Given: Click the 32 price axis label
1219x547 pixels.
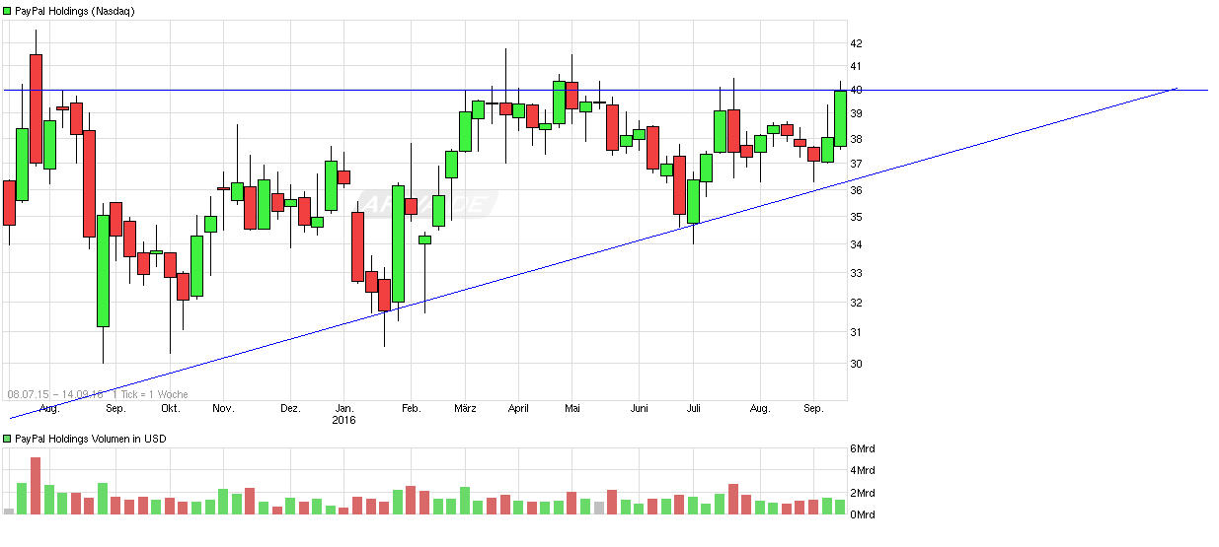Looking at the screenshot, I should [x=856, y=303].
